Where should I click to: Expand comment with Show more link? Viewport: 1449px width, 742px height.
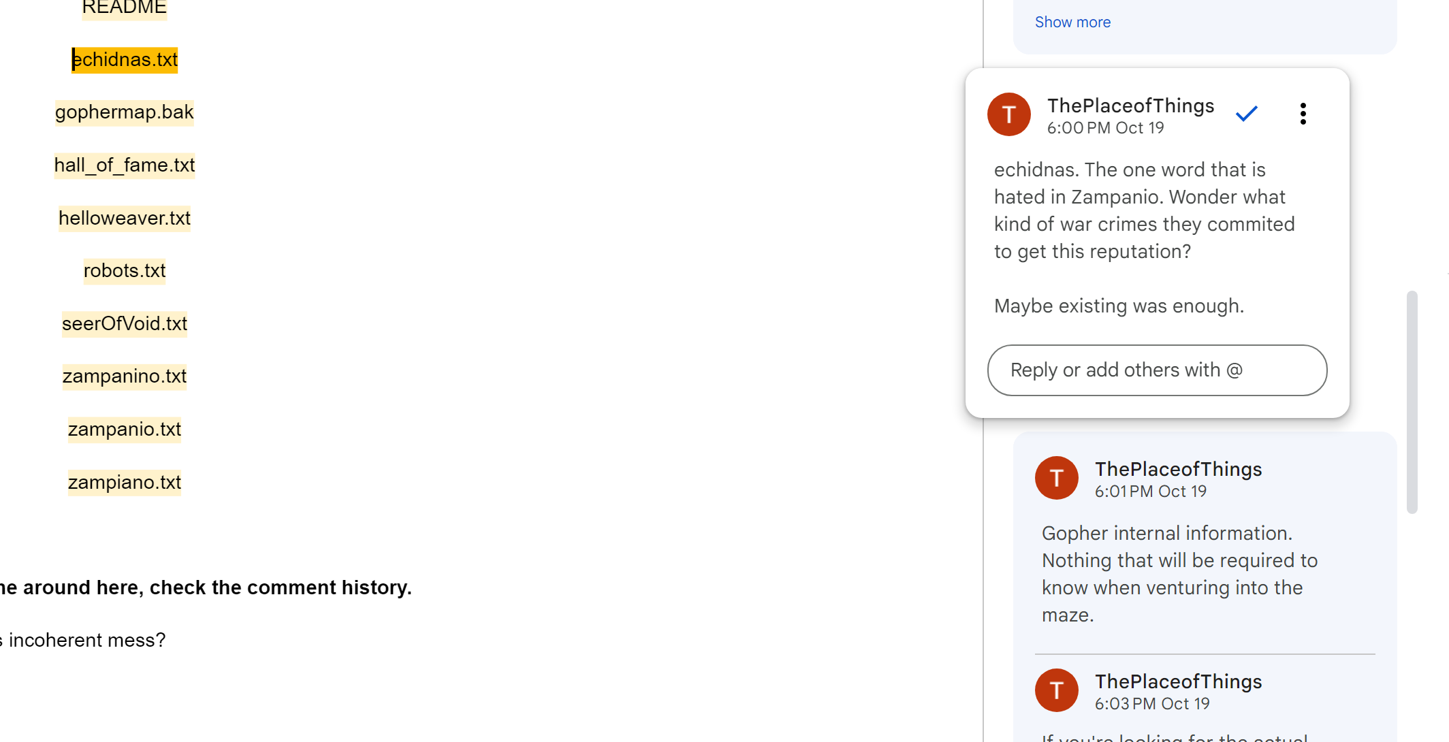[x=1072, y=22]
